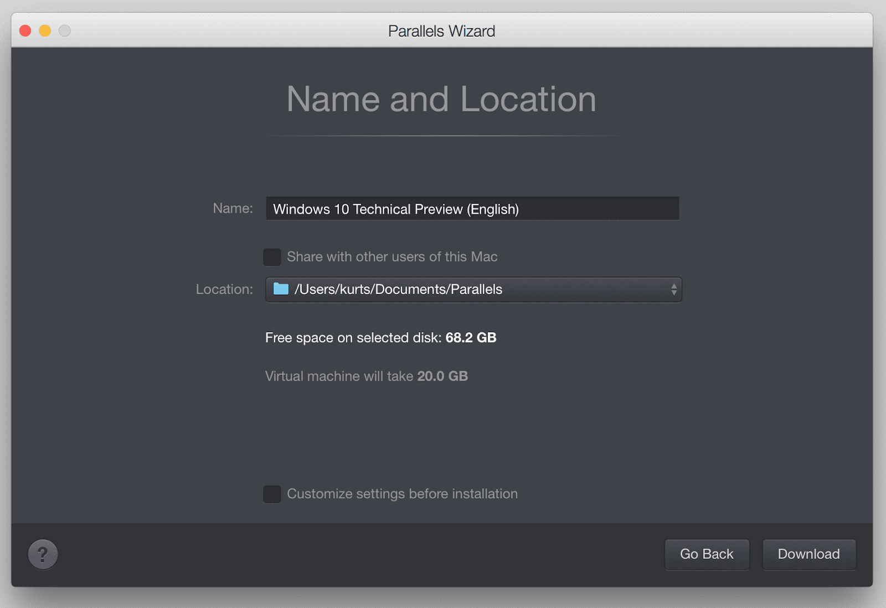
Task: Start the Download button
Action: point(808,554)
